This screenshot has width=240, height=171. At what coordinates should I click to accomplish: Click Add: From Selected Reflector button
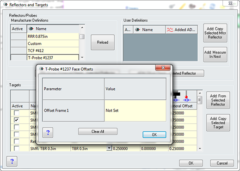tap(218, 100)
